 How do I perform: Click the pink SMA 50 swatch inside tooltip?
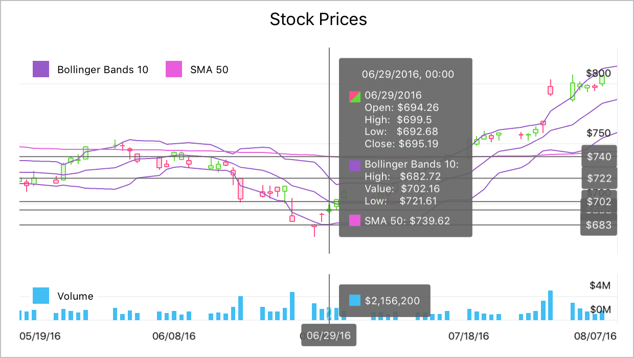point(355,220)
